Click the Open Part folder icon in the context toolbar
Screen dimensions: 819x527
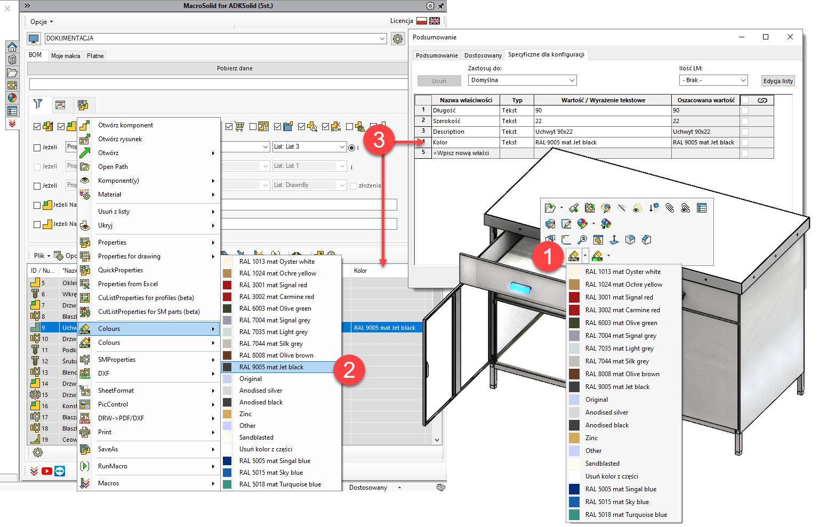click(x=550, y=208)
